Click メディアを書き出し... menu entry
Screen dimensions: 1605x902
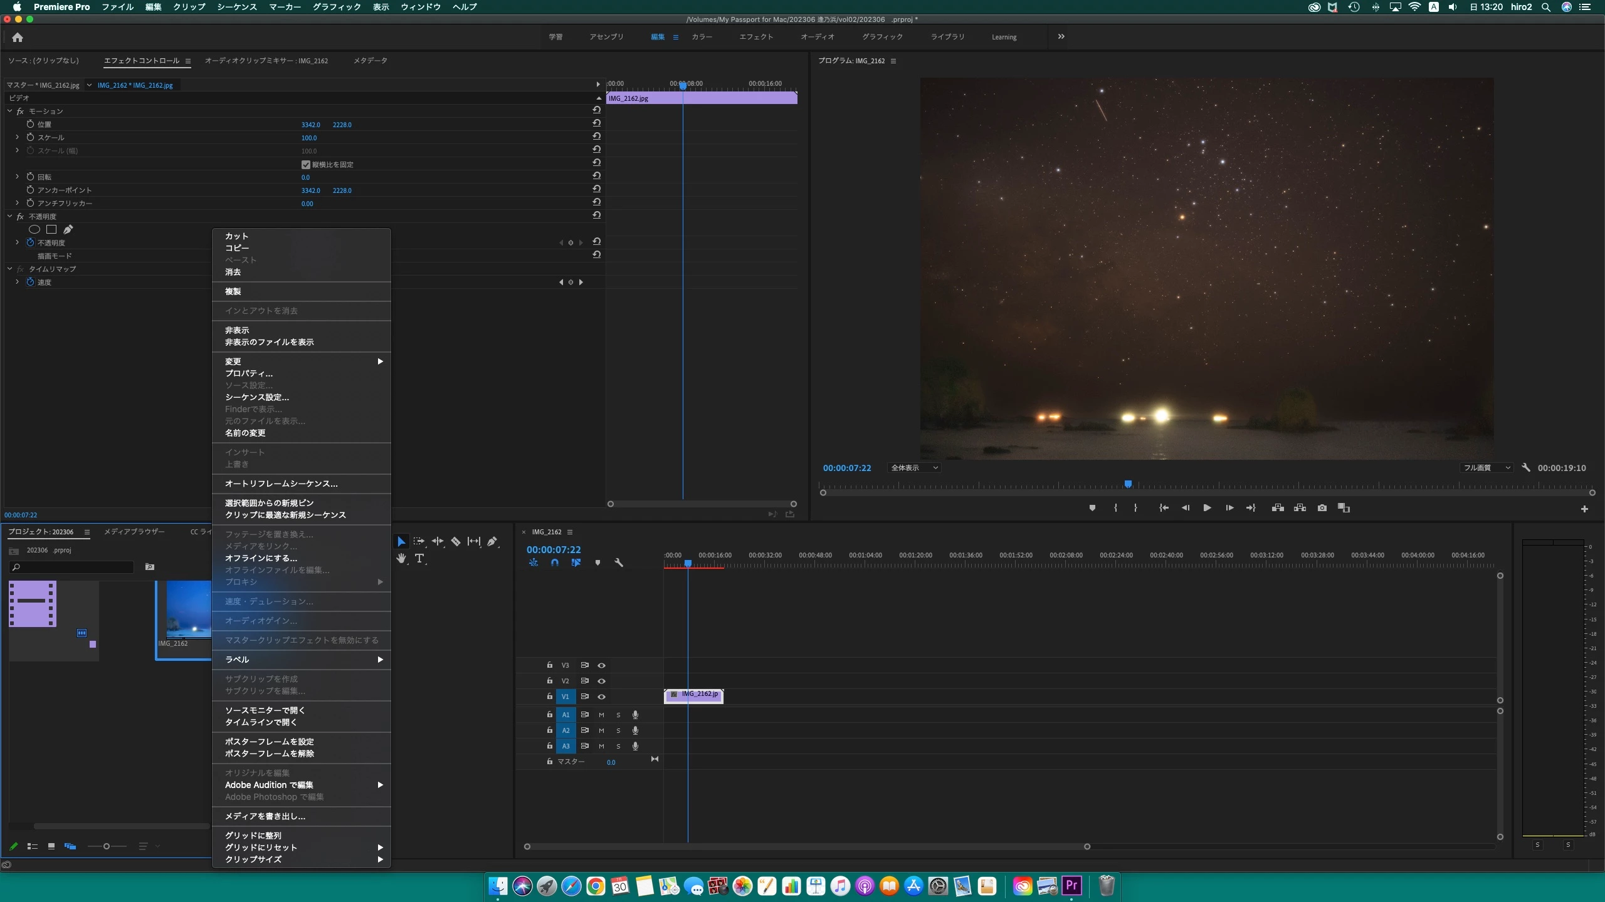(265, 816)
